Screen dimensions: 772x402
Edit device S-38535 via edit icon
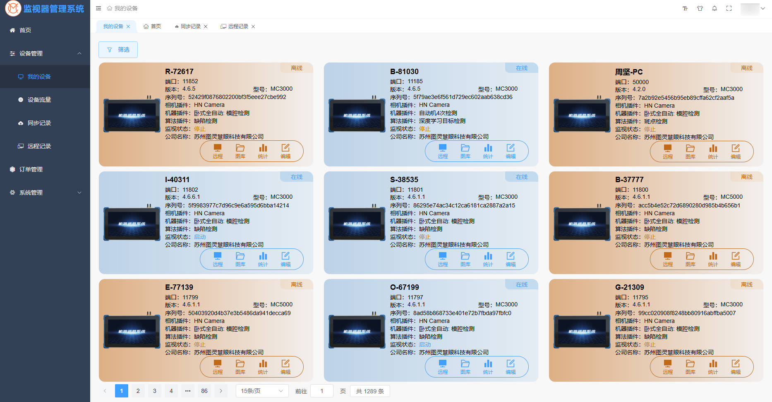tap(511, 259)
